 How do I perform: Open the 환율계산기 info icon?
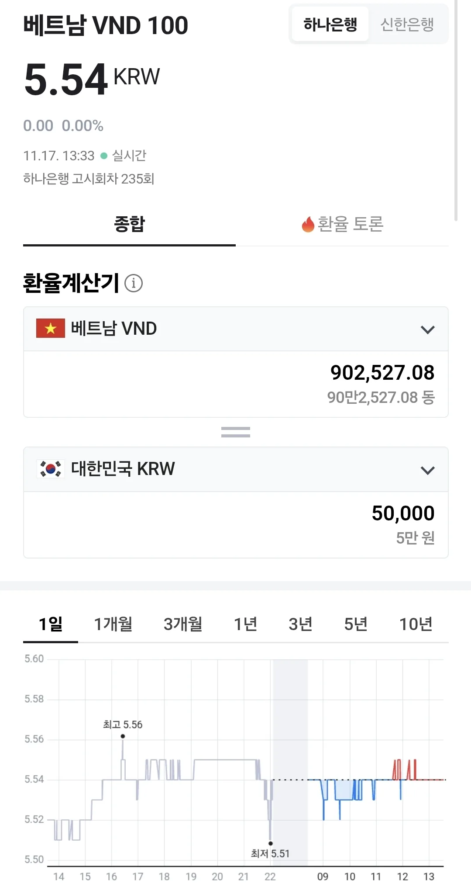(x=134, y=283)
